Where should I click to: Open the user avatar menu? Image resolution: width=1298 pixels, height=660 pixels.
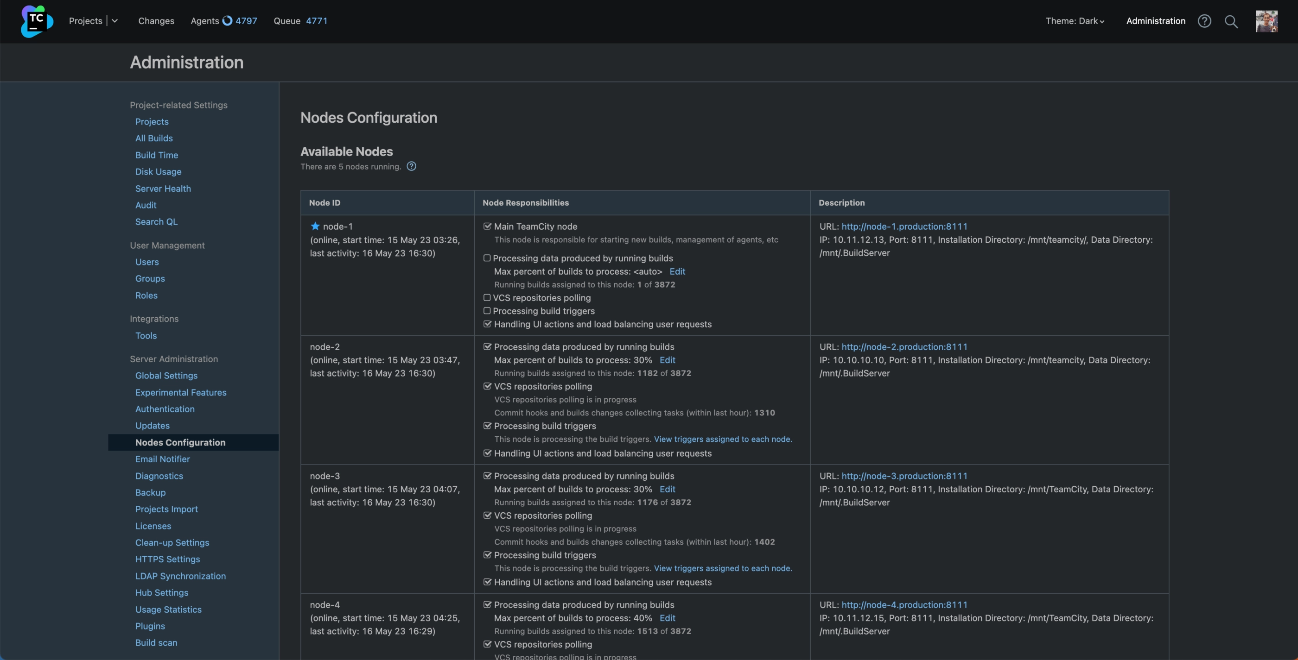pos(1266,21)
